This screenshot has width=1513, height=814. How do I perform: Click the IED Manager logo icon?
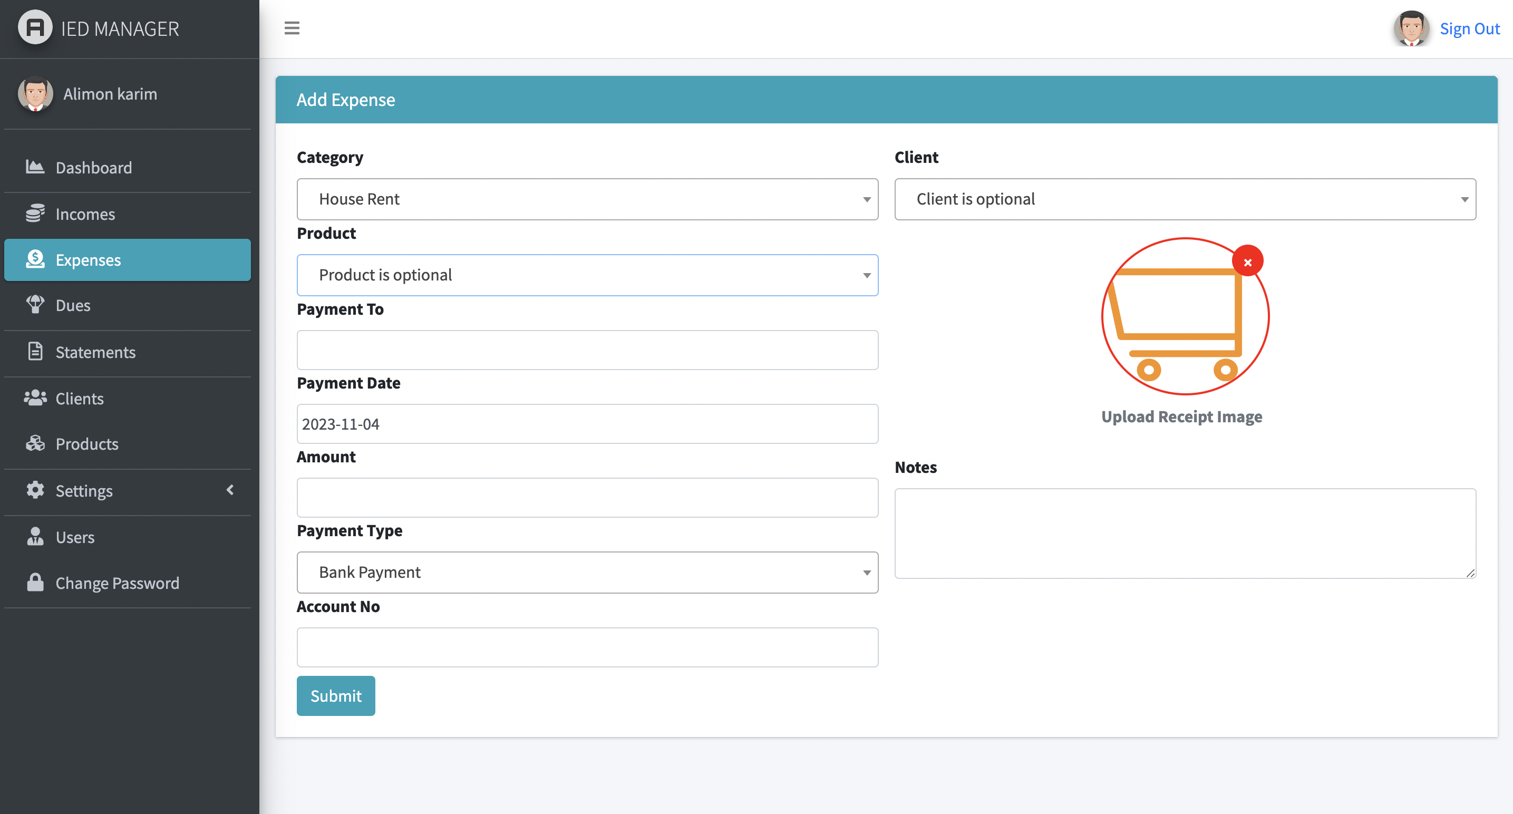click(35, 27)
